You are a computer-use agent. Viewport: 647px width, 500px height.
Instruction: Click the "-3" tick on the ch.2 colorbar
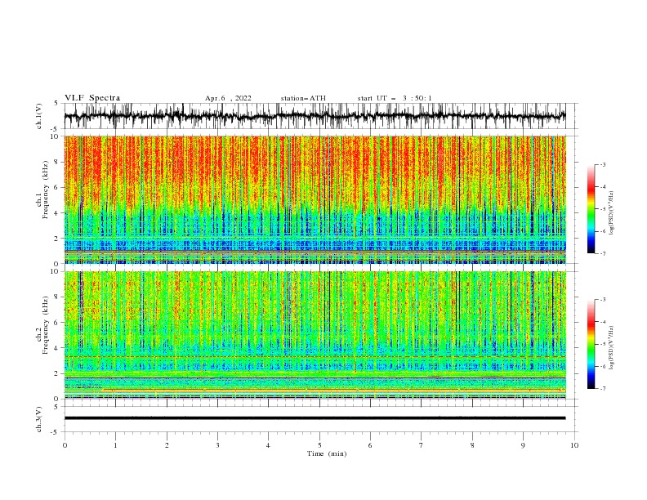click(602, 300)
